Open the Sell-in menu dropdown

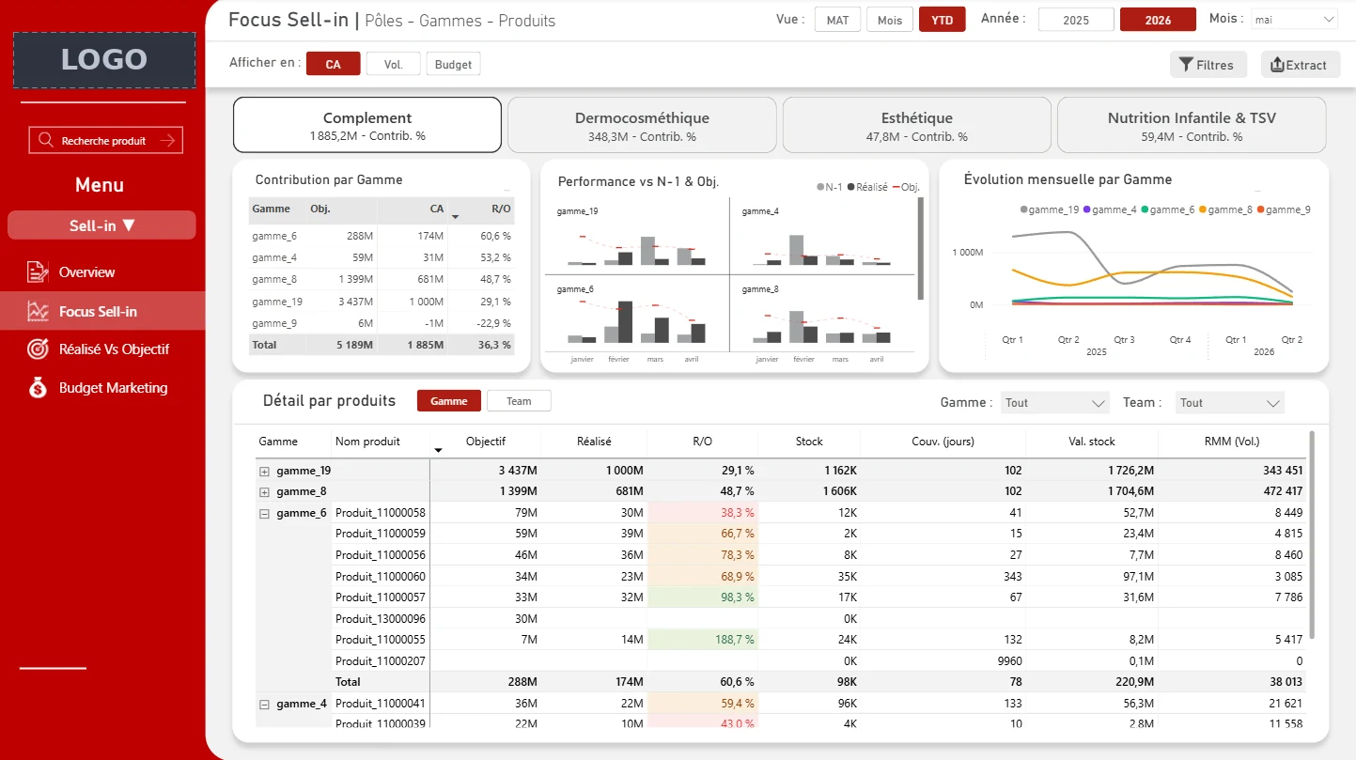[101, 225]
